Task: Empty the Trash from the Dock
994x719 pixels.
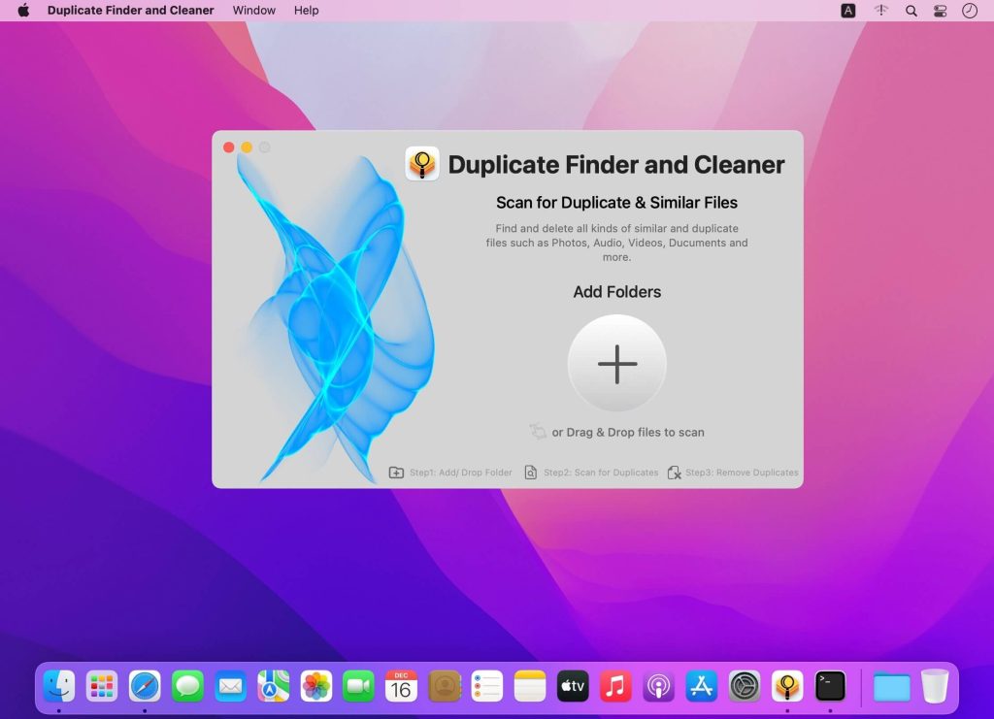Action: click(x=933, y=686)
